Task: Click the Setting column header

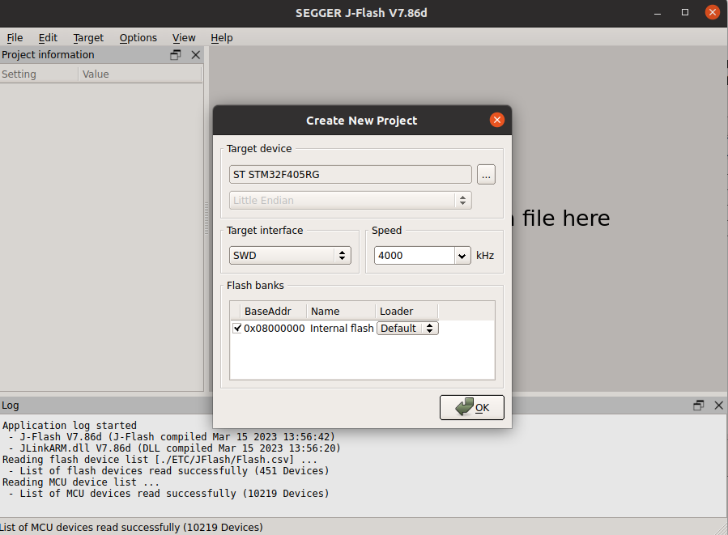Action: click(x=39, y=74)
